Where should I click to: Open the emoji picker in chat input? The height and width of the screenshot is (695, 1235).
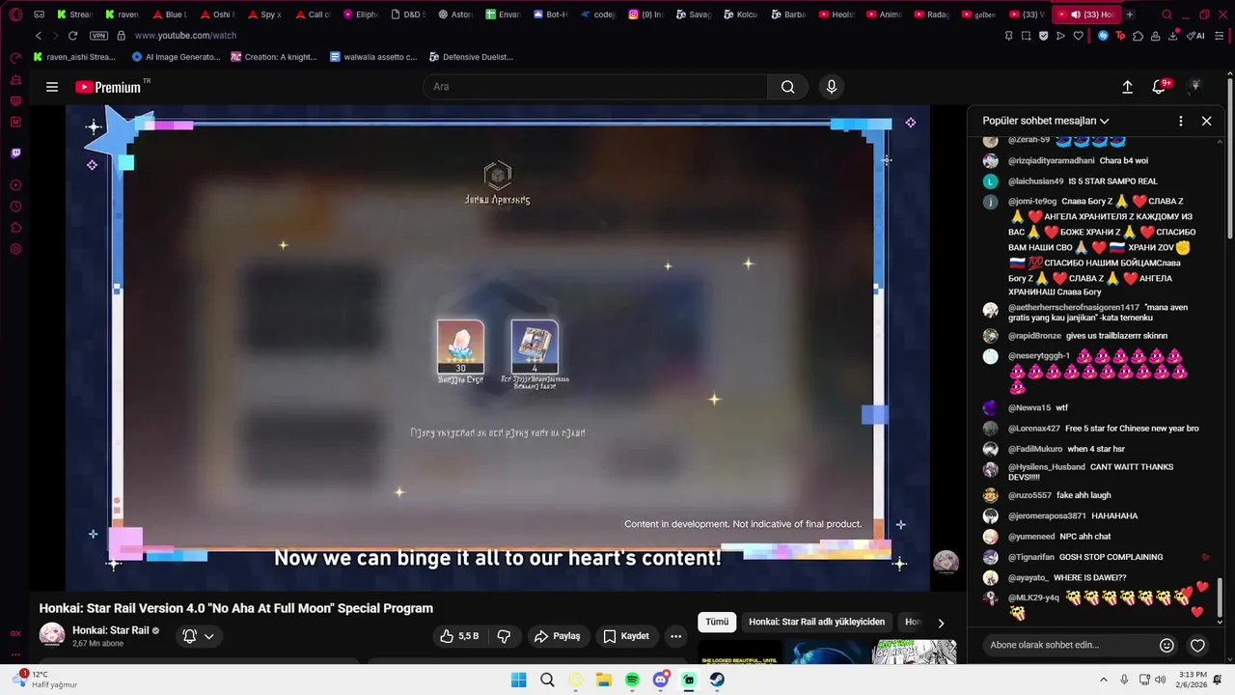click(x=1166, y=645)
